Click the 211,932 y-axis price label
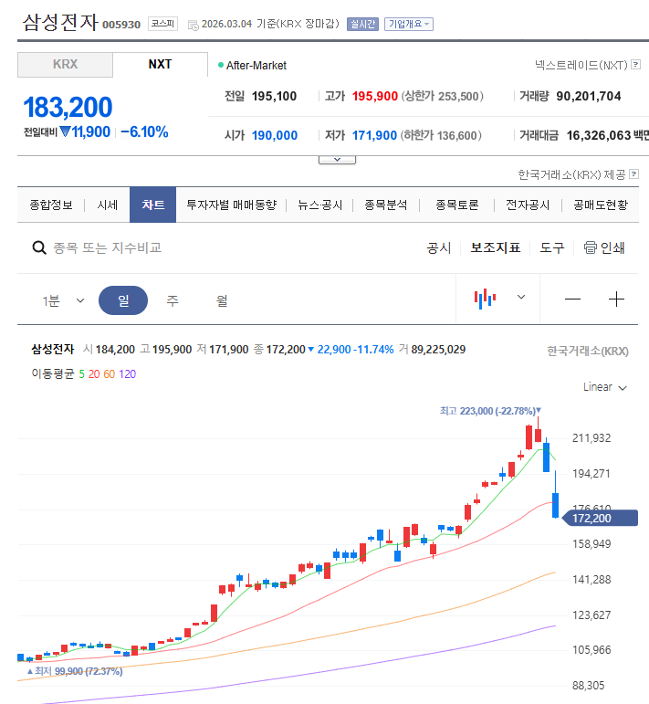Image resolution: width=649 pixels, height=704 pixels. coord(591,438)
